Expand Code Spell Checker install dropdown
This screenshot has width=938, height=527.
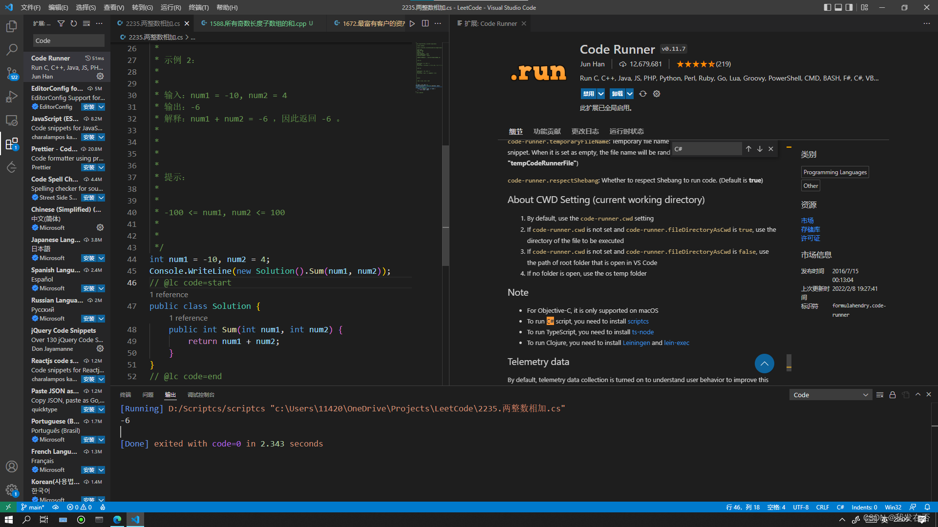(x=101, y=198)
